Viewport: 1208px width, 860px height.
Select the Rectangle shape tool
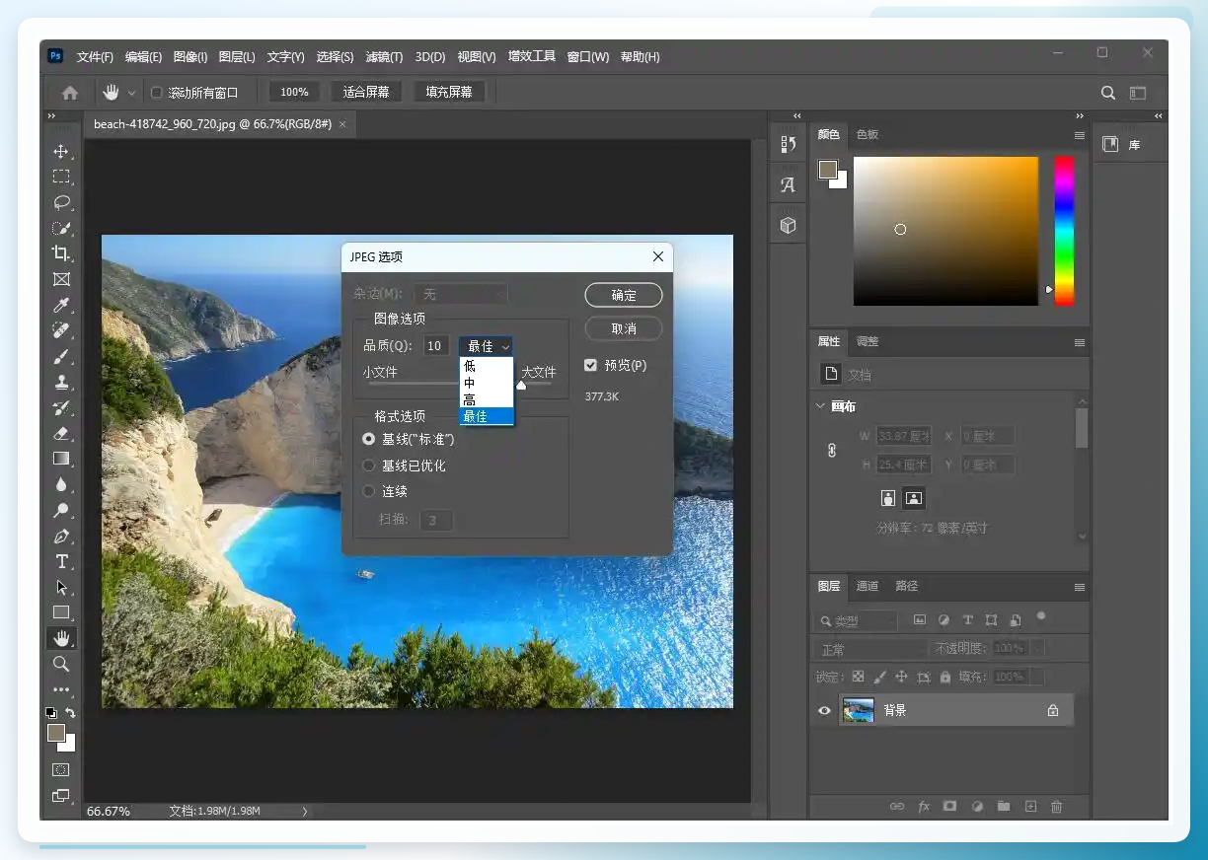[x=61, y=612]
